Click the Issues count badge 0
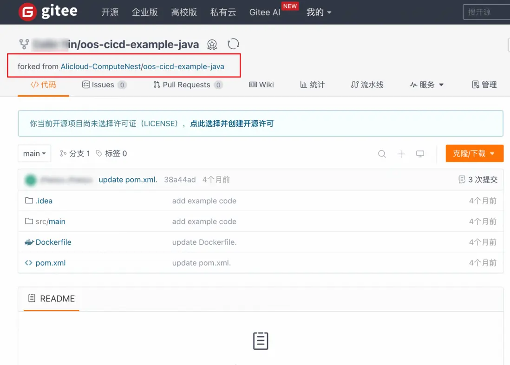 122,85
